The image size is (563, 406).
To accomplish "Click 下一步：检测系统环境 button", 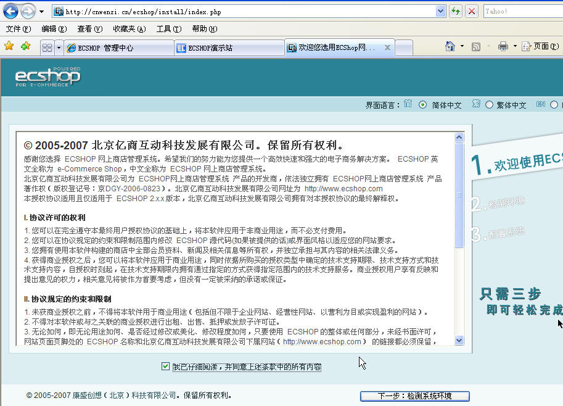I will point(415,396).
